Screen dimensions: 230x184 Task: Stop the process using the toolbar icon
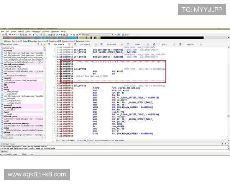[77, 34]
